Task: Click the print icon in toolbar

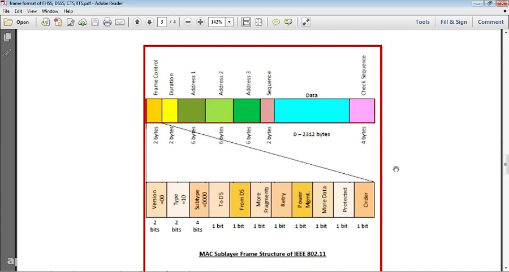Action: tap(107, 22)
